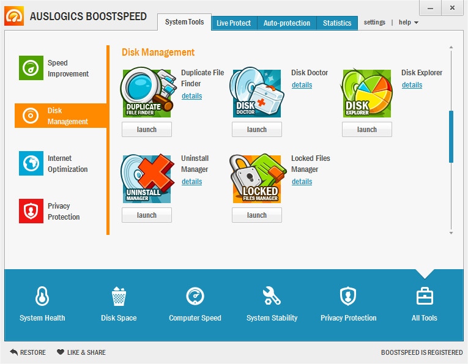Select Internet Optimization category label

(68, 164)
